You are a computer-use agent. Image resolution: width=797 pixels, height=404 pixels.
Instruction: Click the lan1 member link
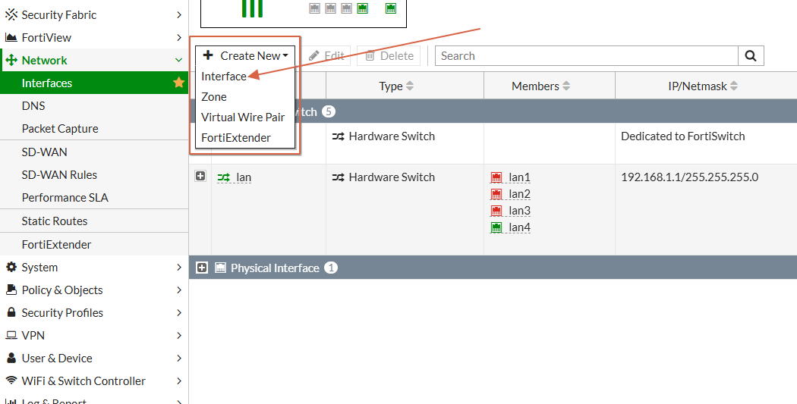pos(519,177)
